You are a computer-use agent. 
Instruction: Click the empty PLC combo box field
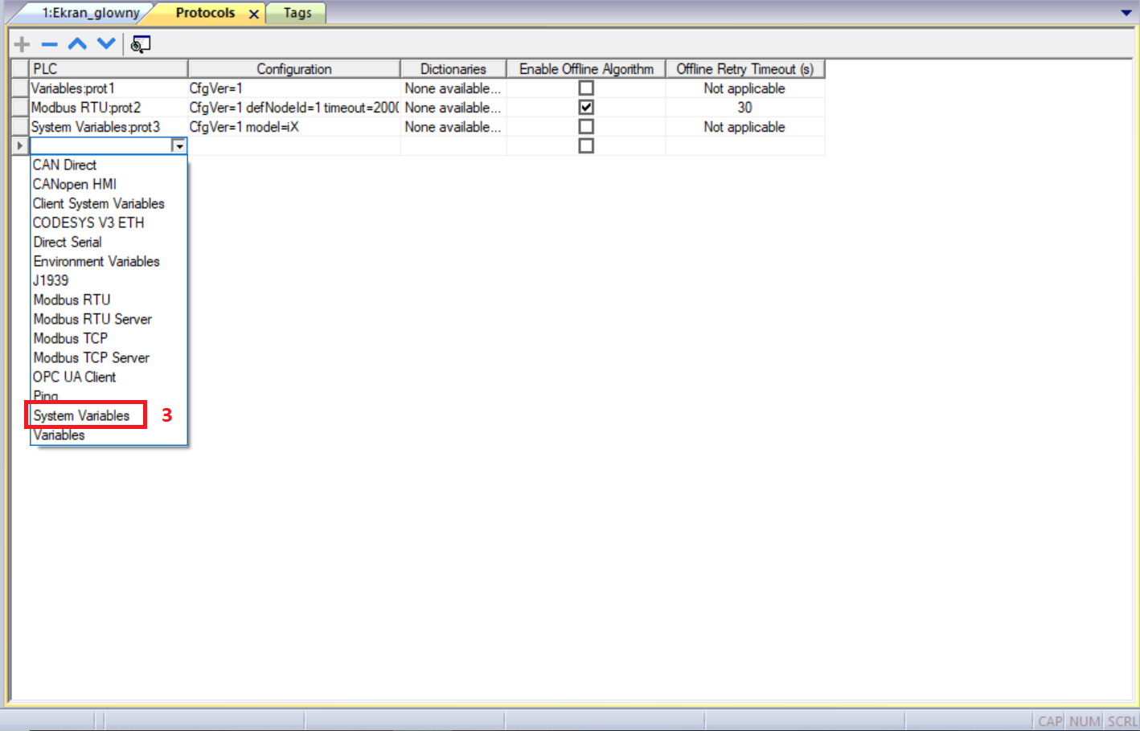[101, 146]
